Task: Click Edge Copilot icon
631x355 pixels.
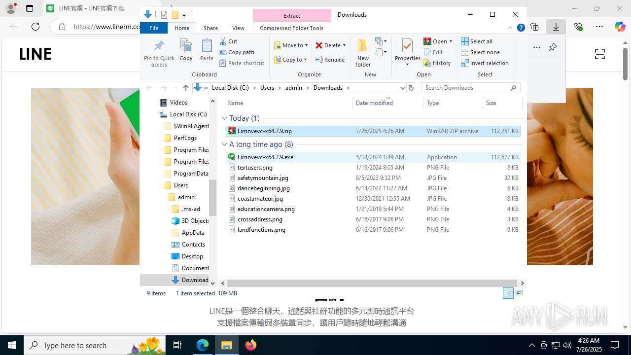Action: tap(620, 27)
